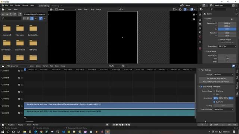The height and width of the screenshot is (134, 239).
Task: Open the Scene properties tab icon
Action: click(200, 32)
